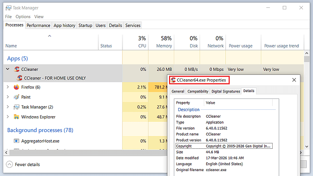
Task: Click the CCleaner app icon in process list
Action: click(x=17, y=69)
